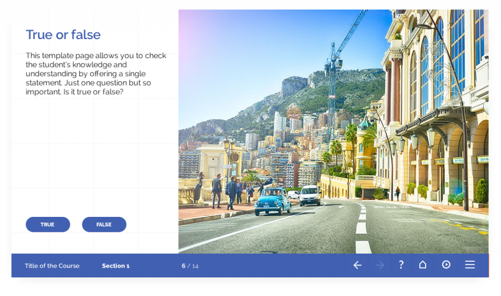Screen dimensions: 501x296
Task: Go back with the left arrow icon
Action: [x=358, y=265]
